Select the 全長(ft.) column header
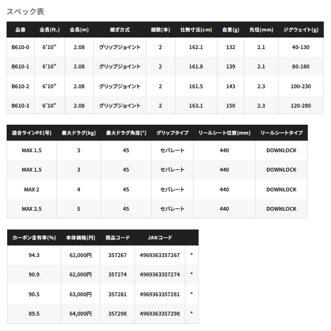The height and width of the screenshot is (331, 331). click(x=50, y=30)
